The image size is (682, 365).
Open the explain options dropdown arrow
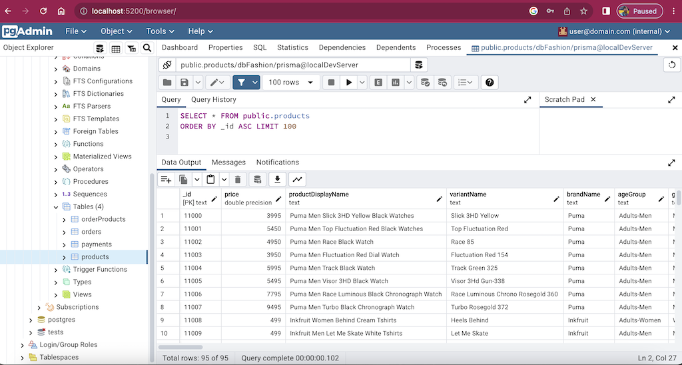409,82
